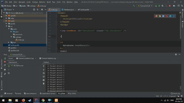This screenshot has height=103, width=184.
Task: Toggle soft-wrap icon in Output toolbar
Action: [44, 73]
